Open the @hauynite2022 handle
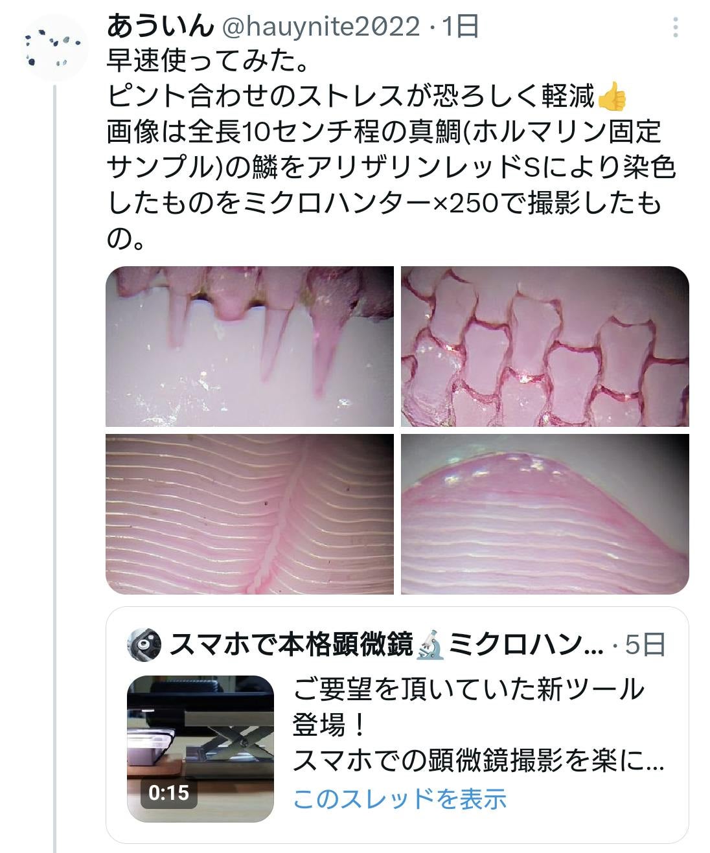710x853 pixels. tap(321, 27)
